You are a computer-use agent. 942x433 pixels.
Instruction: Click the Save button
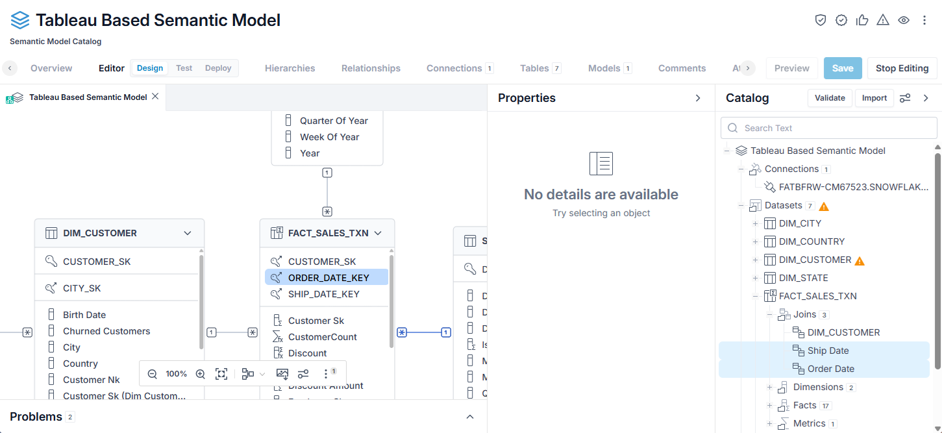pos(843,68)
